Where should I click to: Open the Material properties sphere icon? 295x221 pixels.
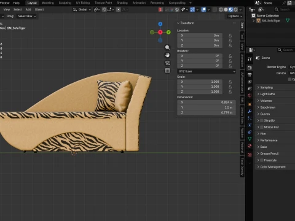(250, 146)
